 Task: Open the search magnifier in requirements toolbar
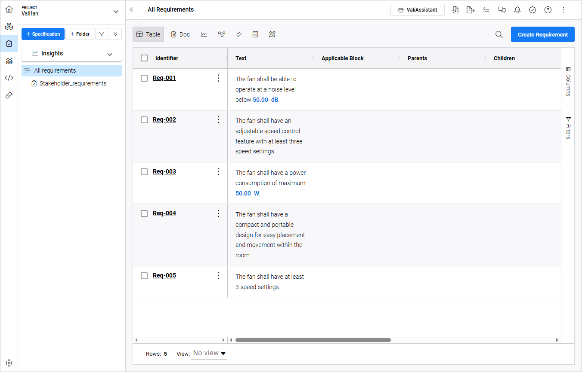pos(499,34)
